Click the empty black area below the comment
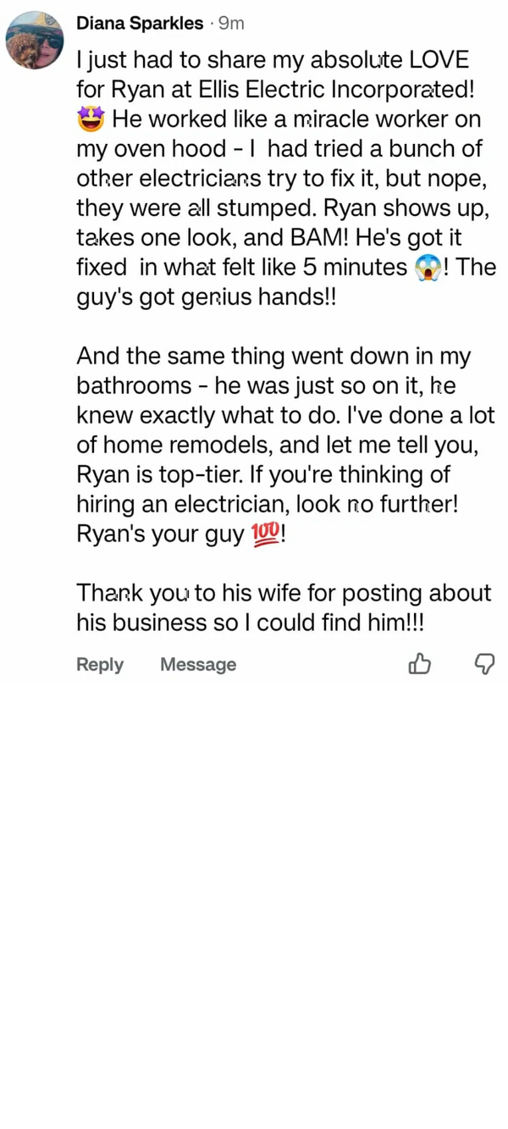Viewport: 508px width, 1129px height. click(254, 906)
